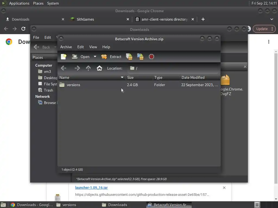Image resolution: width=278 pixels, height=208 pixels.
Task: Expand the Open recent archives dropdown arrow
Action: tap(95, 57)
